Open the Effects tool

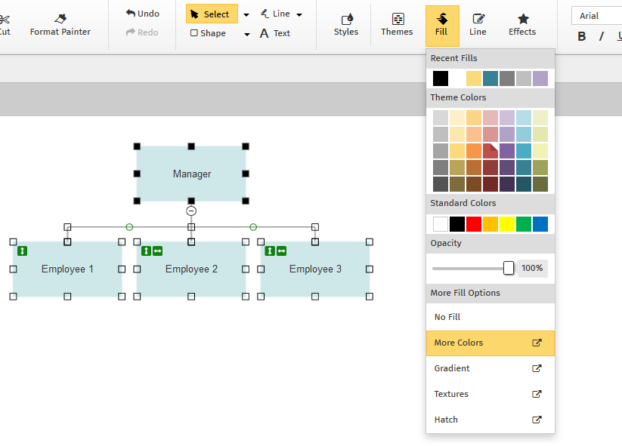[522, 25]
